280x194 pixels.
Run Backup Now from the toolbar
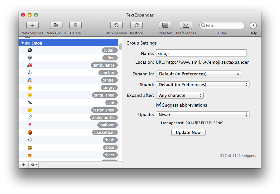[x=116, y=25]
